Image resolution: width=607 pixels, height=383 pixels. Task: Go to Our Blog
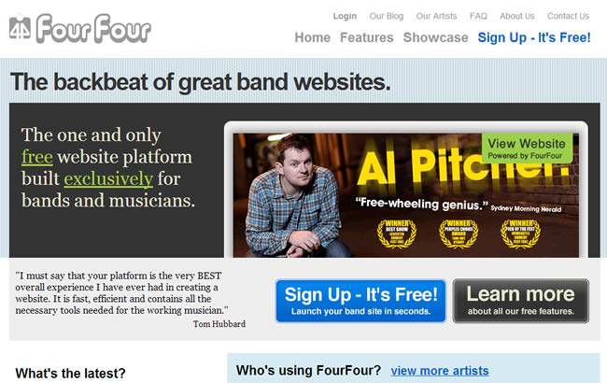point(387,16)
